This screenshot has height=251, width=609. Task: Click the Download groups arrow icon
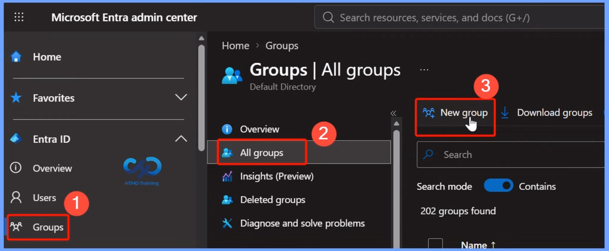click(x=505, y=113)
